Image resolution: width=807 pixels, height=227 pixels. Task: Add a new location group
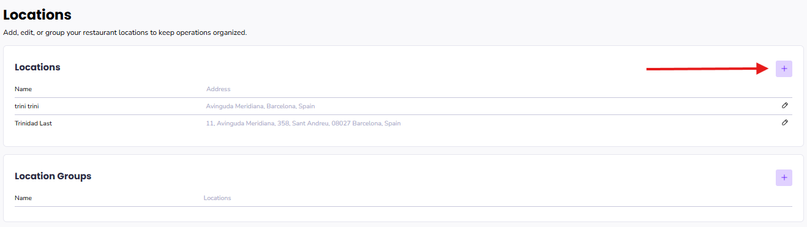click(784, 178)
